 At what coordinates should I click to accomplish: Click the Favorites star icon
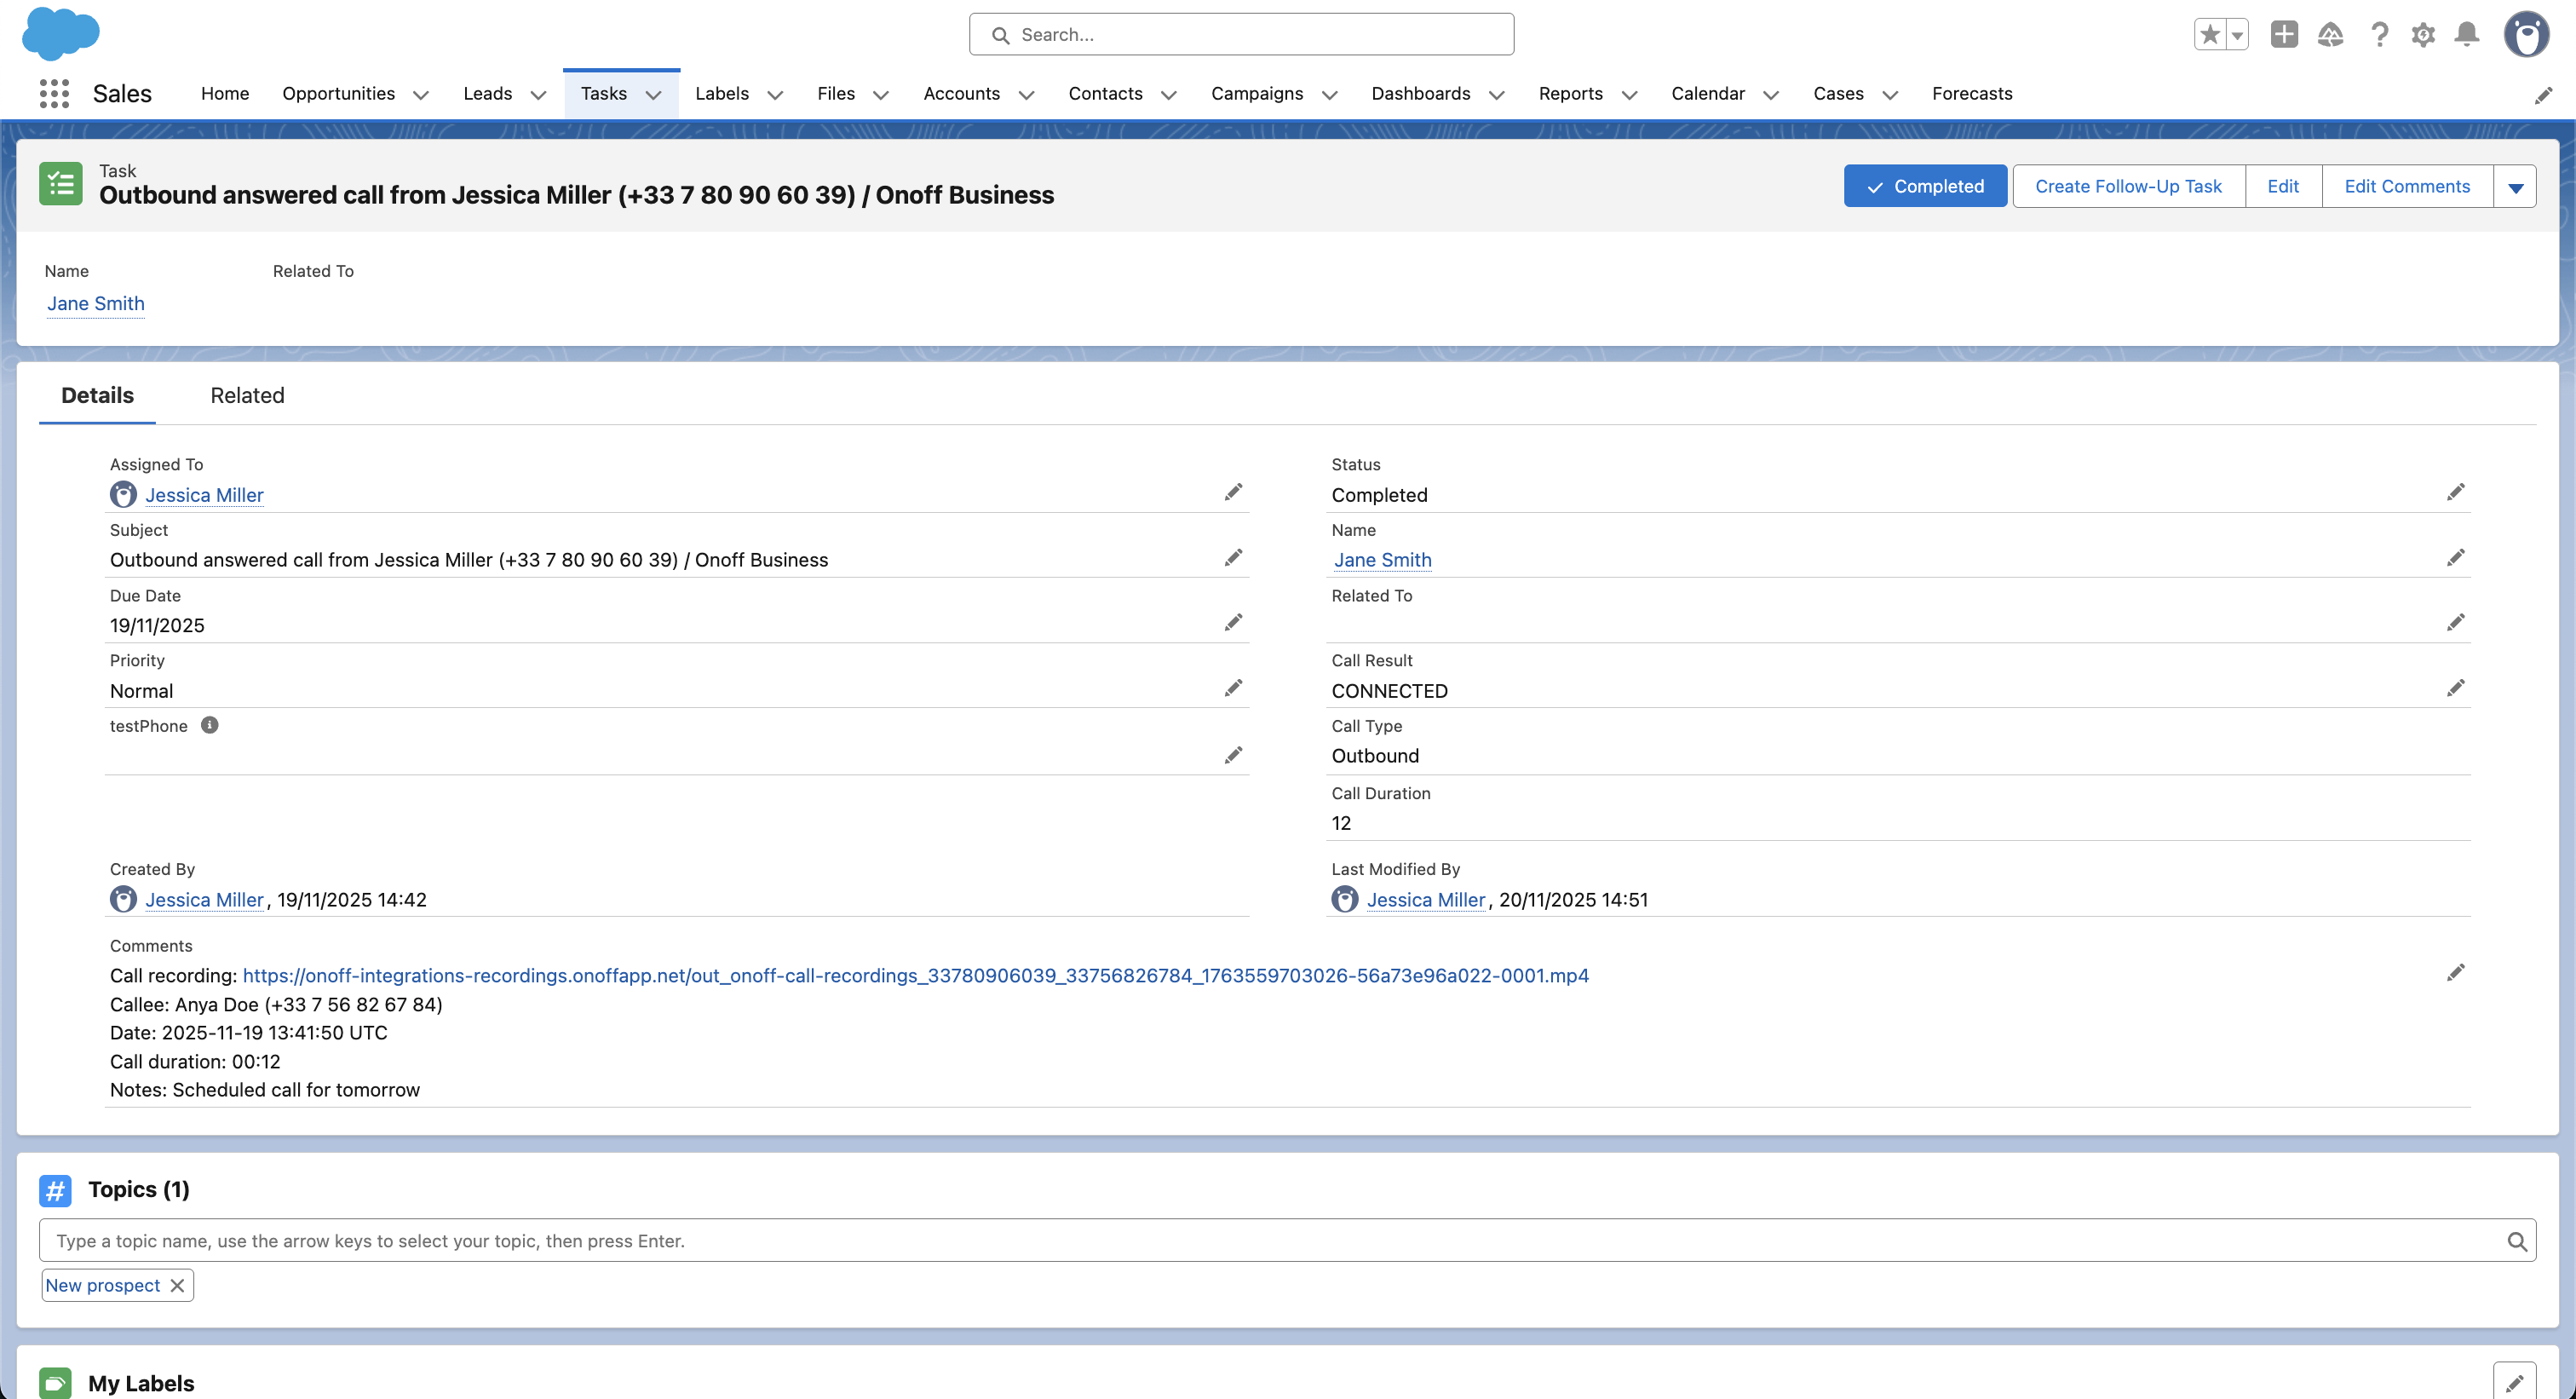coord(2210,35)
